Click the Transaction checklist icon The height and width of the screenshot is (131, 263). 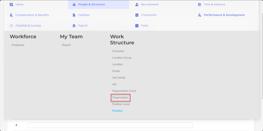[x=137, y=15]
